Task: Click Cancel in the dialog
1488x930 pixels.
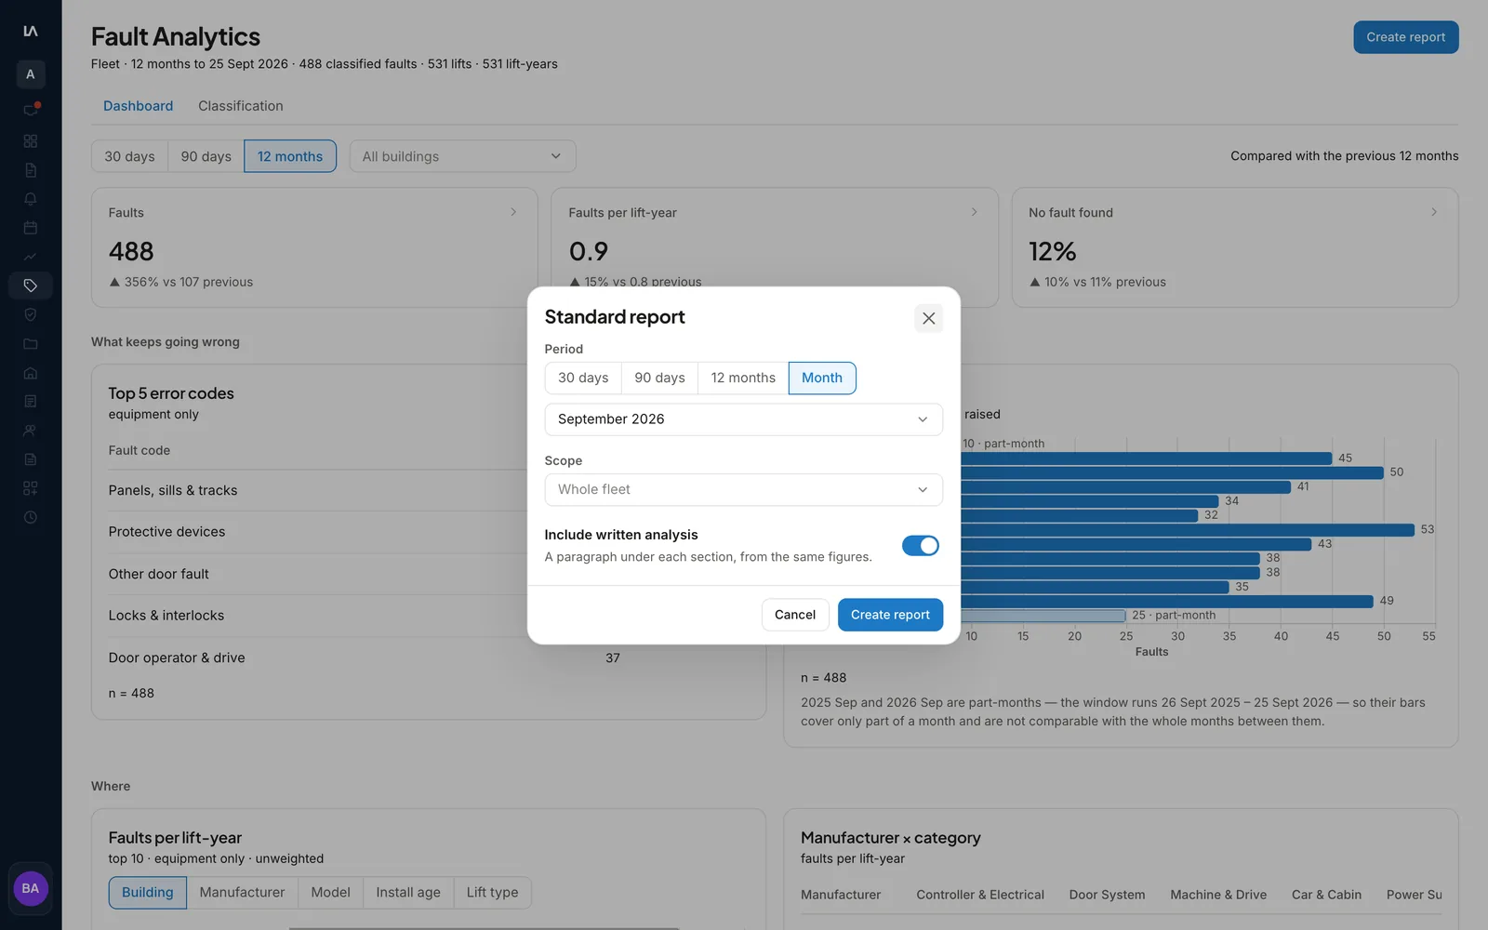Action: click(795, 615)
